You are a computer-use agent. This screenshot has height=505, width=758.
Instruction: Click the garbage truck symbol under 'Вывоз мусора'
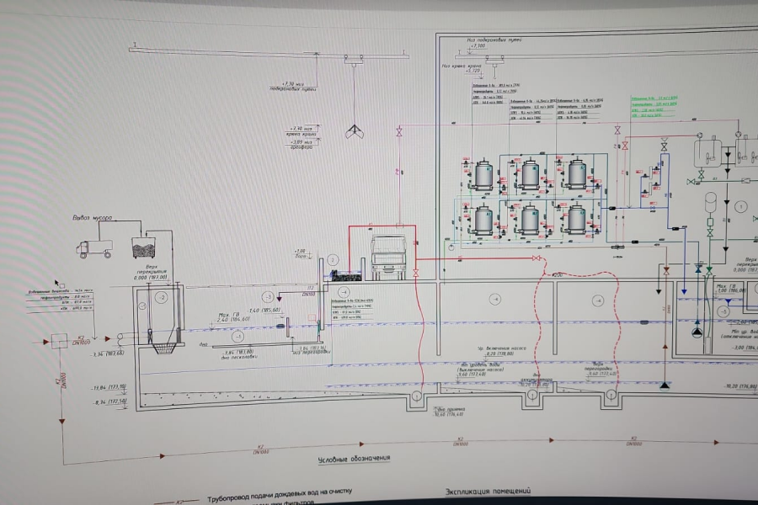(x=93, y=249)
